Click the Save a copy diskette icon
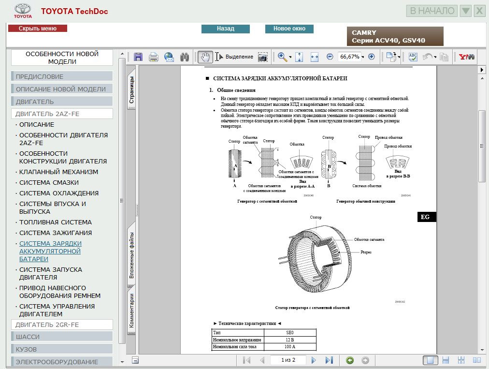 pyautogui.click(x=138, y=57)
